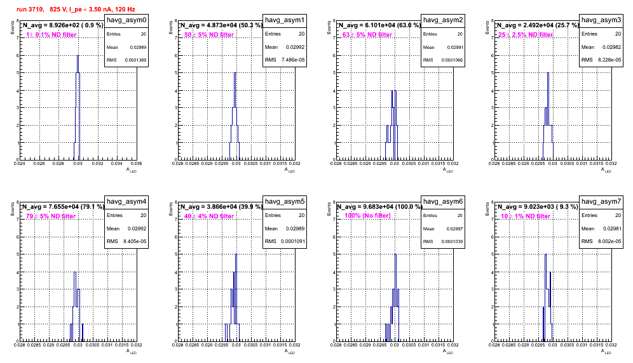
Task: Click the N_avg = 2.492e+04 label
Action: click(x=538, y=25)
